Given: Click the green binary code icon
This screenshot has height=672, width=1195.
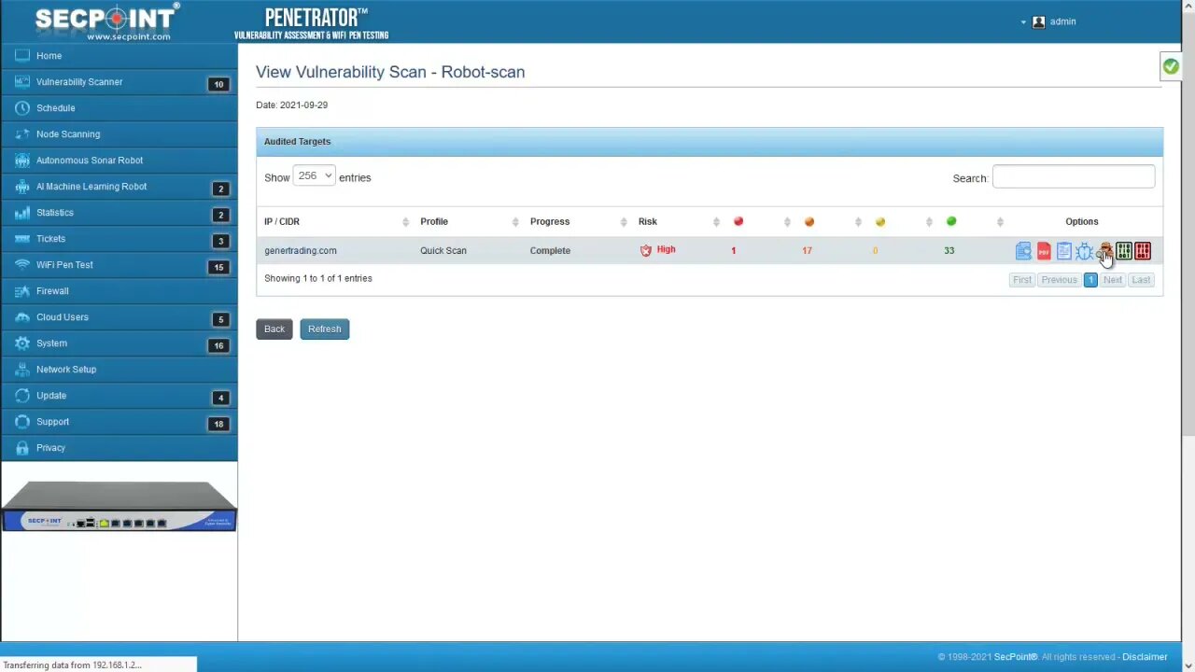Looking at the screenshot, I should click(1123, 251).
